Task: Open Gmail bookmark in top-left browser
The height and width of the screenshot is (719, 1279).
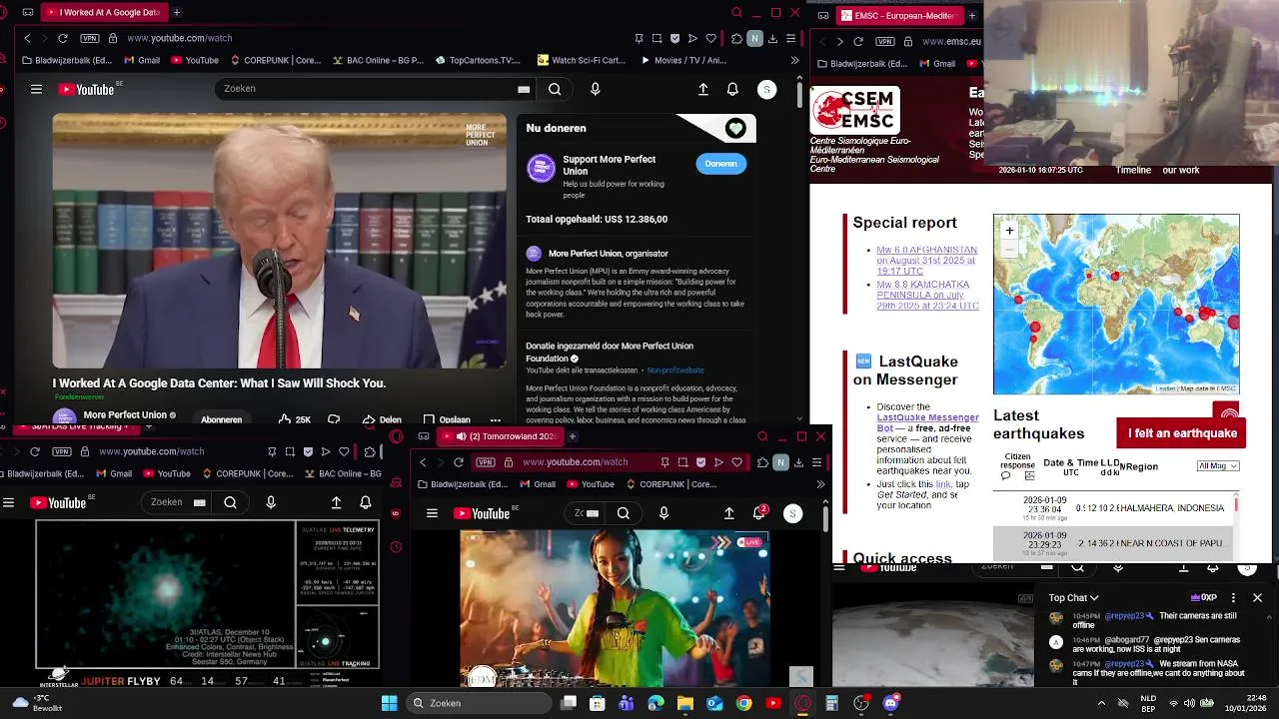Action: [x=141, y=60]
